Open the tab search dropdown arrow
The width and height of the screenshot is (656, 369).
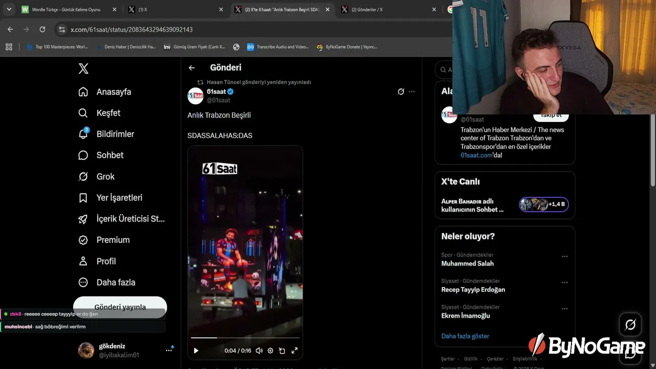(x=9, y=9)
